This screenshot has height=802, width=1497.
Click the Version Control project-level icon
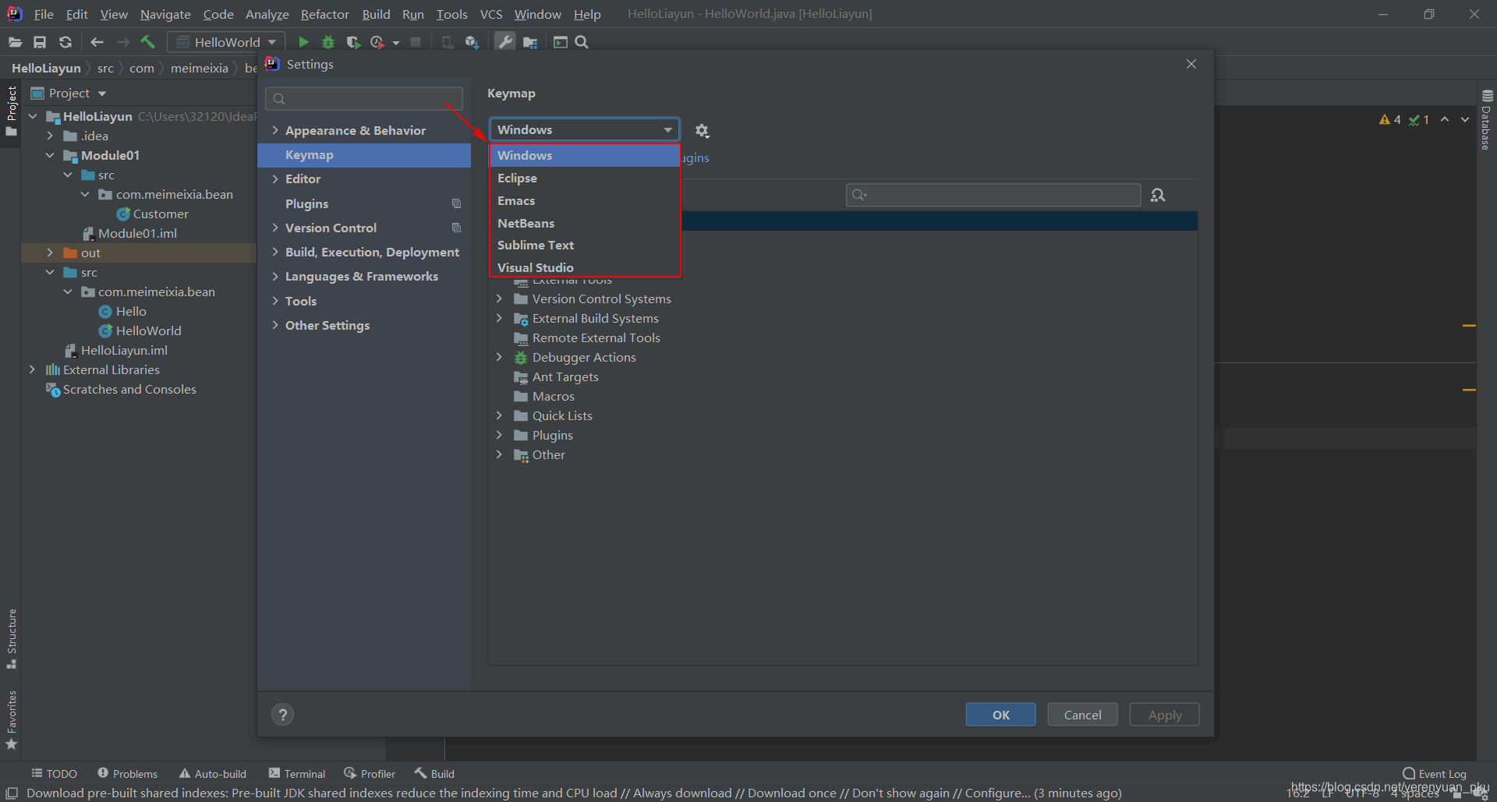(456, 228)
